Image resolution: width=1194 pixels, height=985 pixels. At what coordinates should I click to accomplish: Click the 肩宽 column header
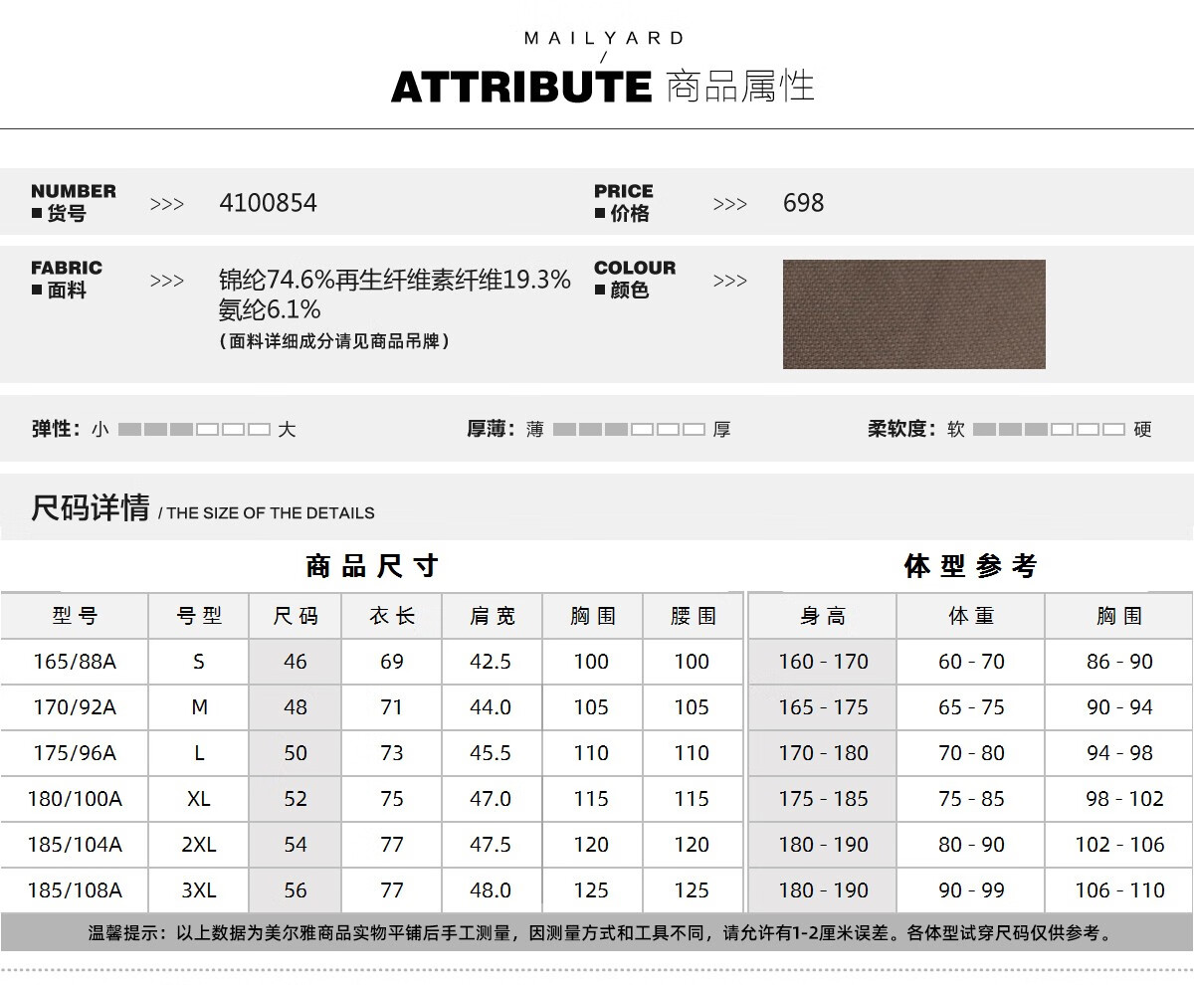(493, 616)
